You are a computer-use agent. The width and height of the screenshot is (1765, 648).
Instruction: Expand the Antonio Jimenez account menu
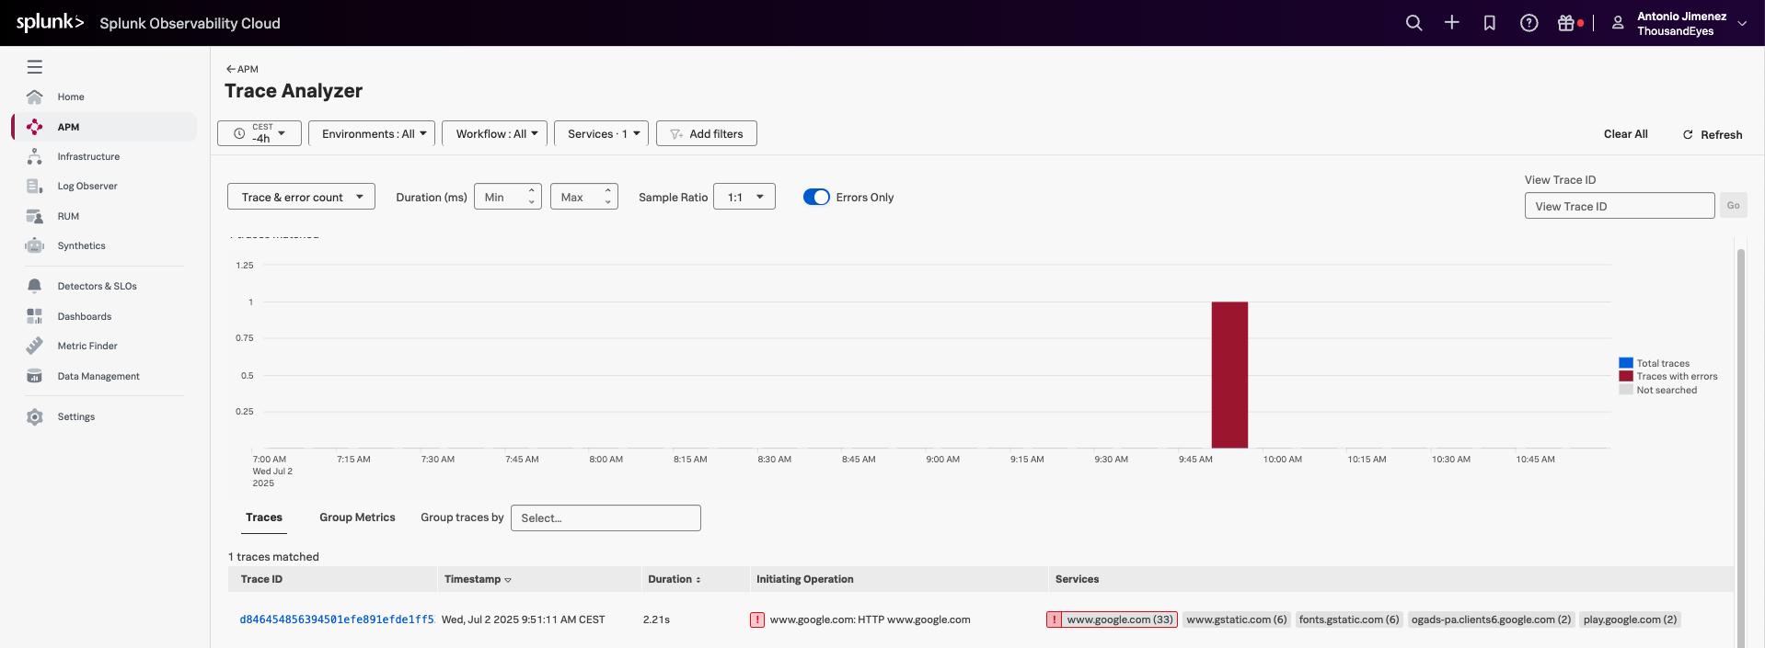pos(1742,24)
